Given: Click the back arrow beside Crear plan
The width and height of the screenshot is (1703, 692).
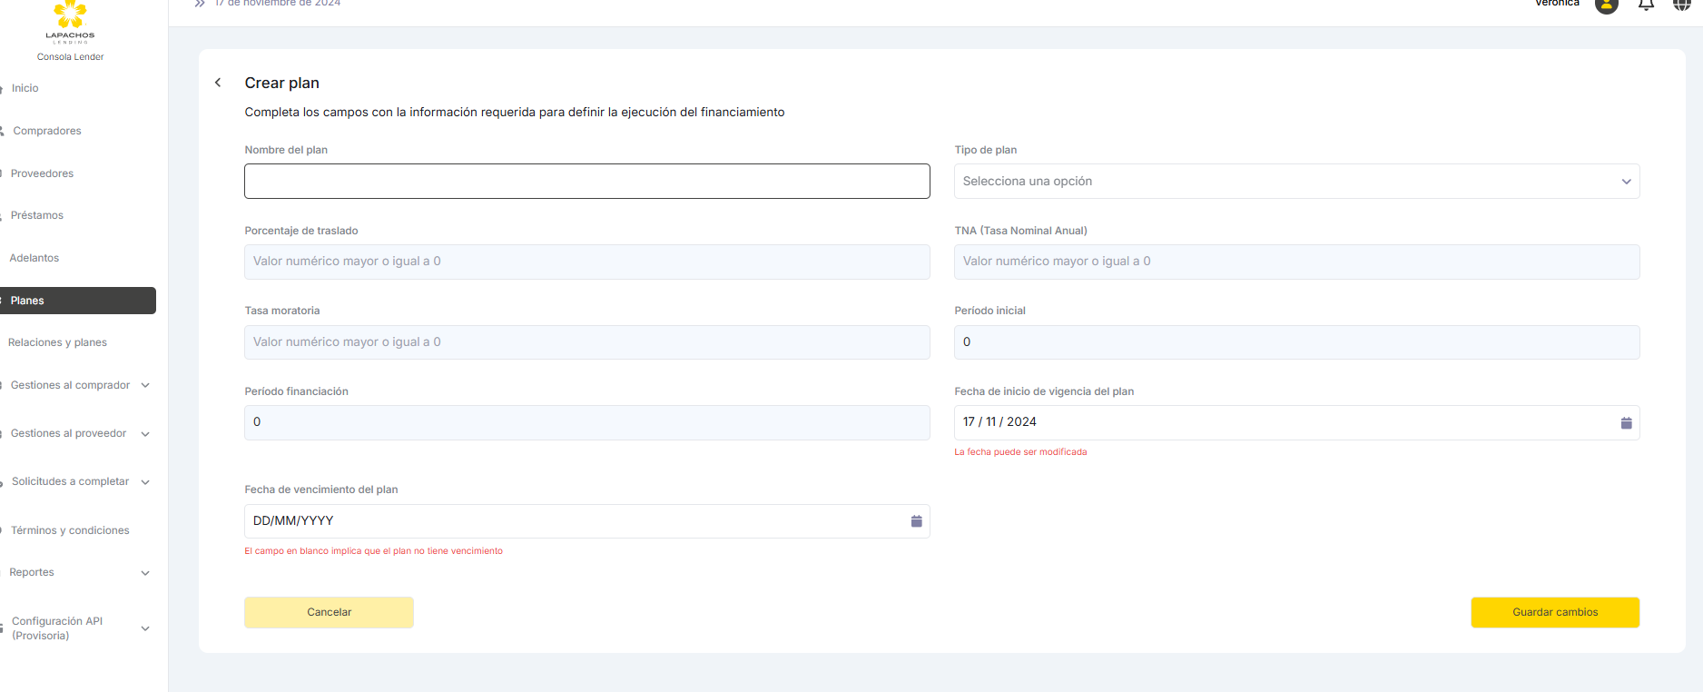Looking at the screenshot, I should (218, 83).
